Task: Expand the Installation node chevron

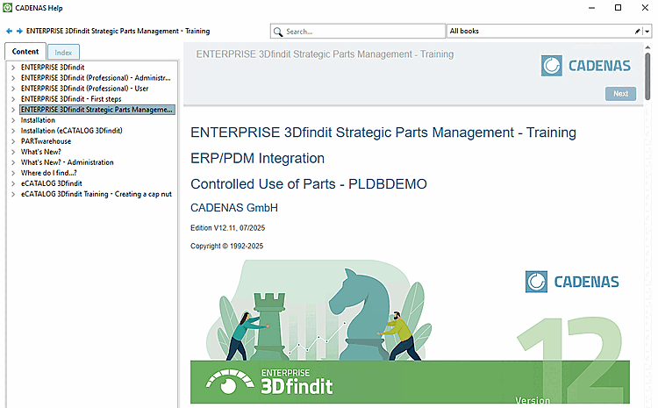Action: click(x=13, y=120)
